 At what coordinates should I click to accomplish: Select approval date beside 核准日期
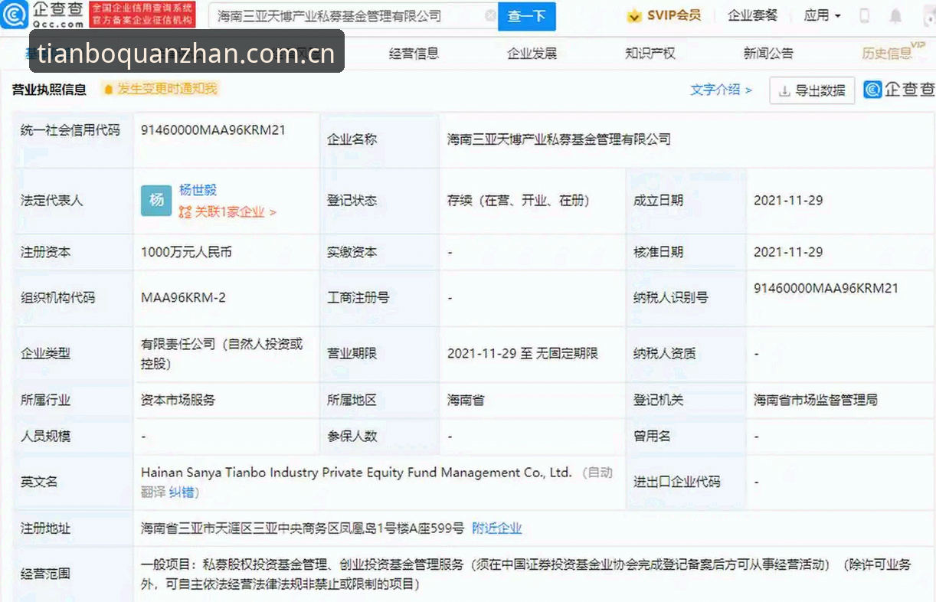coord(788,252)
